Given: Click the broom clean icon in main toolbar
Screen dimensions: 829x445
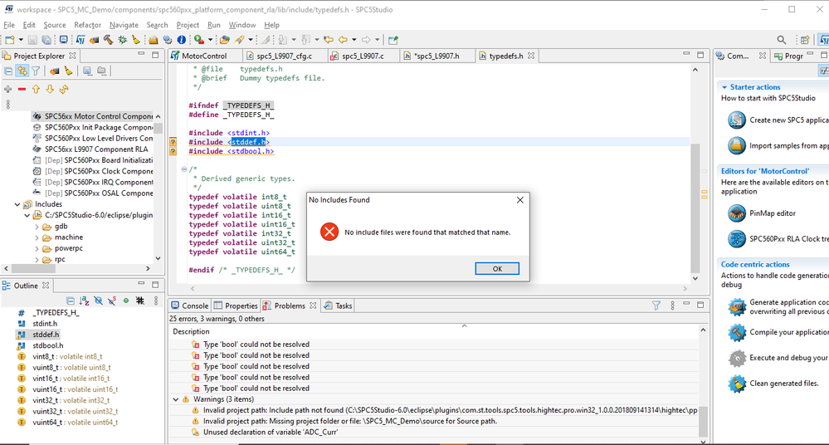Looking at the screenshot, I should click(136, 40).
